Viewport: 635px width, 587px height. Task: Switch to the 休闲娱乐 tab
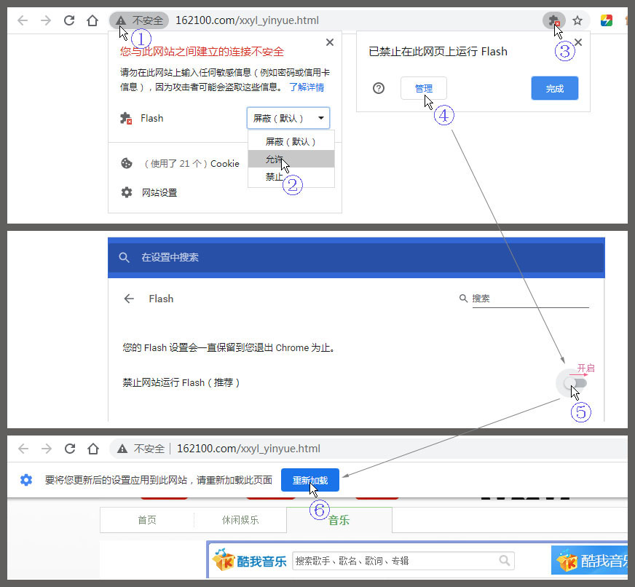240,520
